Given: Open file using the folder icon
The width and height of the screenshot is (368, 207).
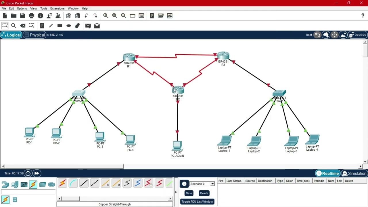Looking at the screenshot, I should 14,16.
